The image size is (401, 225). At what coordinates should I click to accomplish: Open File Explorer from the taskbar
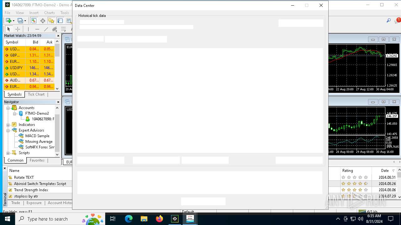pyautogui.click(x=144, y=219)
